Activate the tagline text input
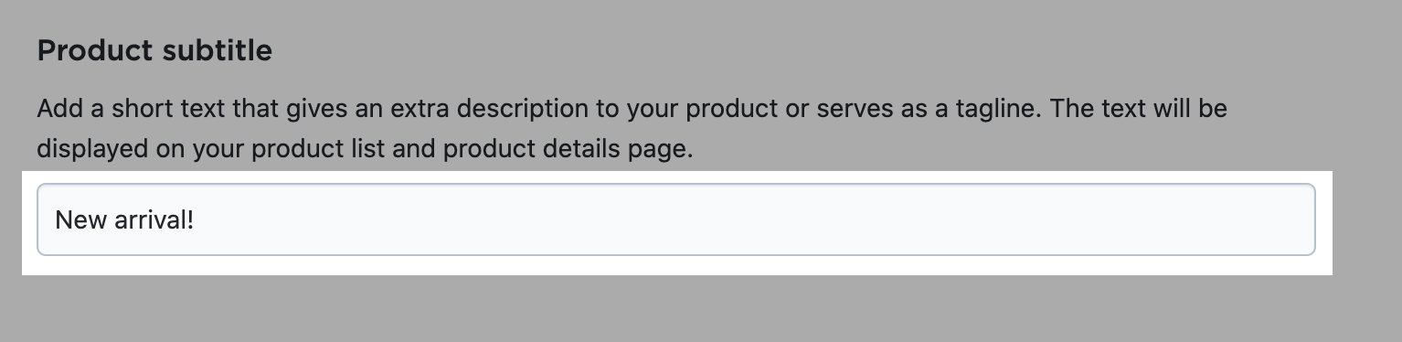Image resolution: width=1402 pixels, height=342 pixels. click(x=675, y=219)
